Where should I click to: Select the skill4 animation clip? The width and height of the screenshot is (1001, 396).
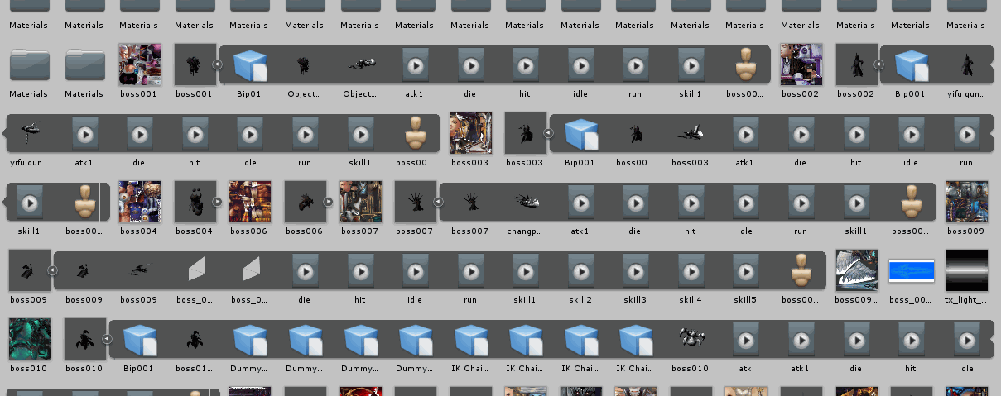click(690, 270)
